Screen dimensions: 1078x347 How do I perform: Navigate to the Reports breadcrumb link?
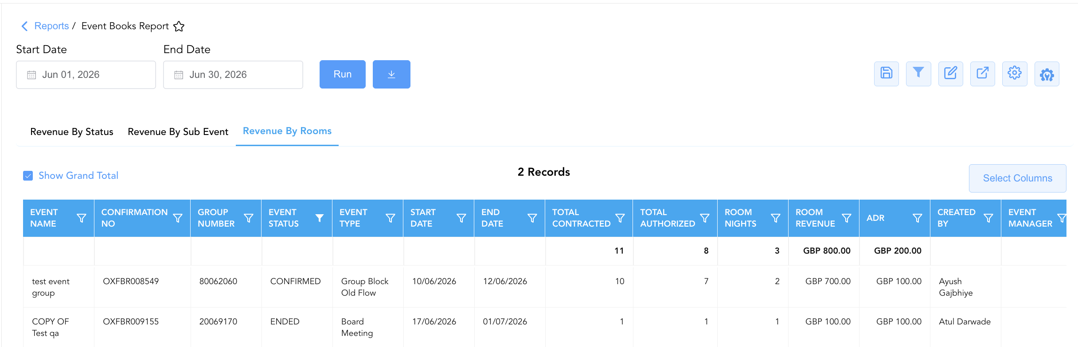coord(51,26)
